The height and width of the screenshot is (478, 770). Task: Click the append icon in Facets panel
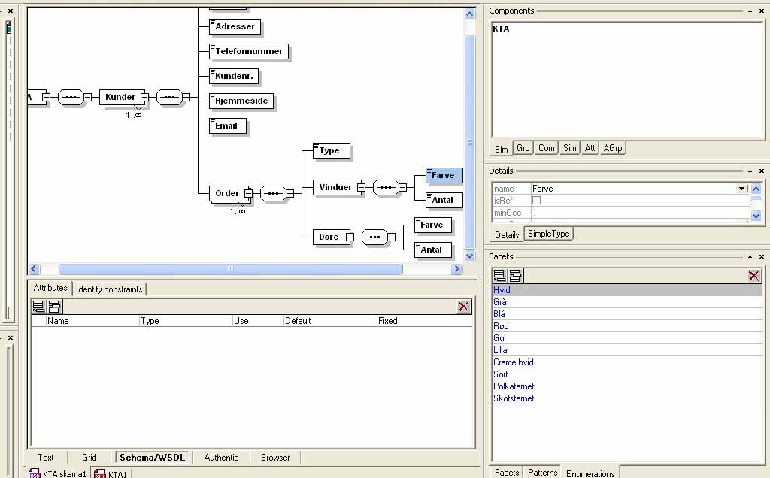click(500, 275)
